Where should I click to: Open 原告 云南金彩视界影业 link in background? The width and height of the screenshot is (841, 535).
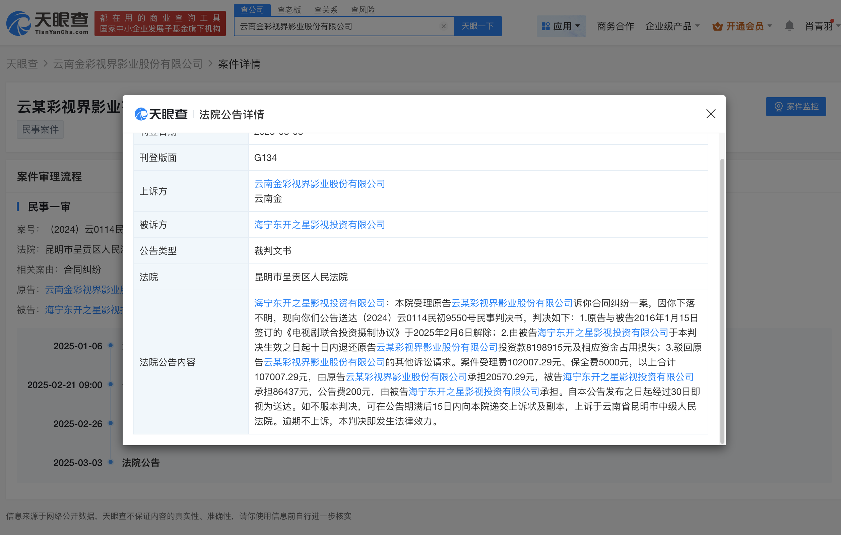[83, 290]
